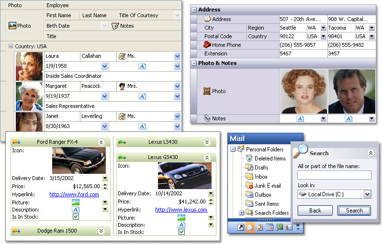Open the www.ford.com hyperlink

point(74,194)
